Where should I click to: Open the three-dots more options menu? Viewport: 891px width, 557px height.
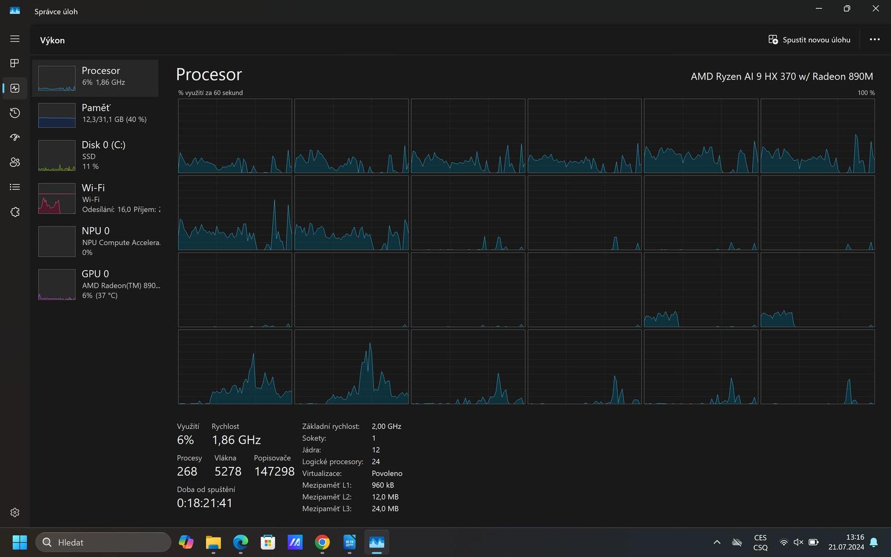click(x=875, y=40)
